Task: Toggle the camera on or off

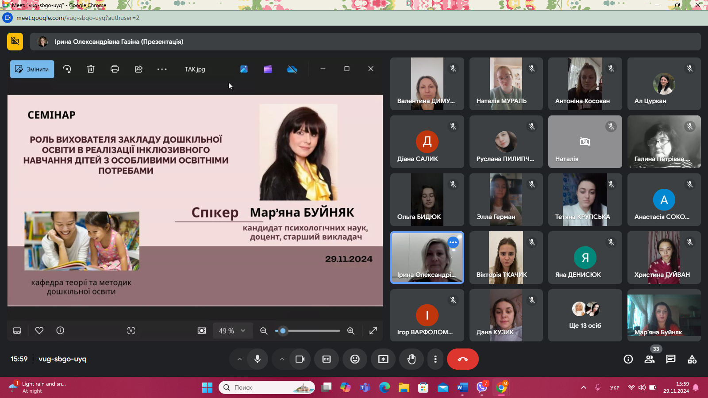Action: pyautogui.click(x=300, y=359)
